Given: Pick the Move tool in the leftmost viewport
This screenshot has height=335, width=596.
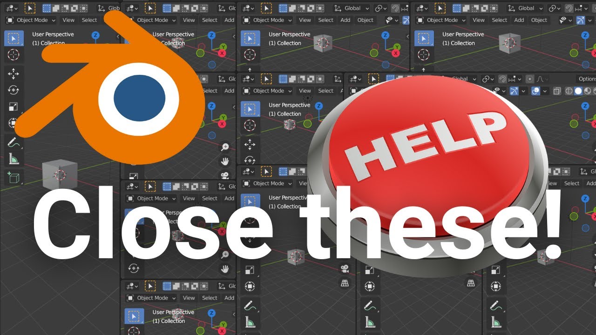Looking at the screenshot, I should 14,73.
